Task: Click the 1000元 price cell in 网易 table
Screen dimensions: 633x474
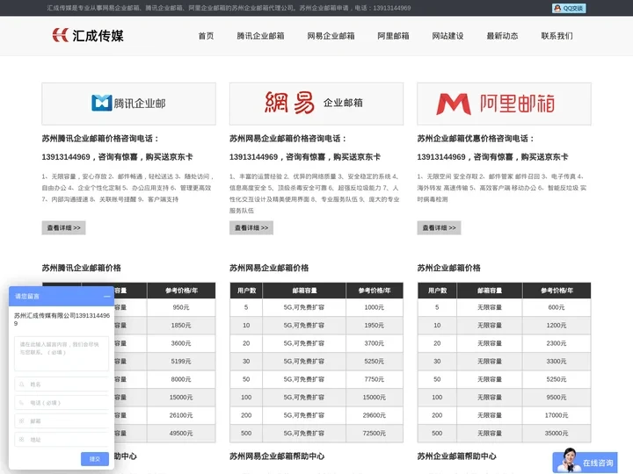Action: pyautogui.click(x=375, y=307)
